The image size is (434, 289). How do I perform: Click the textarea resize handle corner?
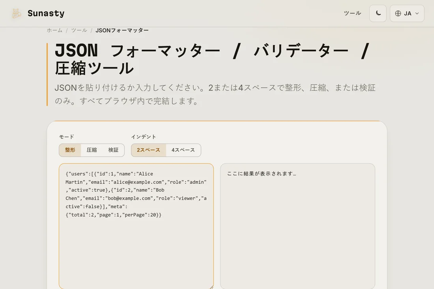211,287
